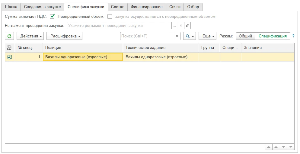Sort by the № спец. column header
The width and height of the screenshot is (300, 154).
(29, 48)
